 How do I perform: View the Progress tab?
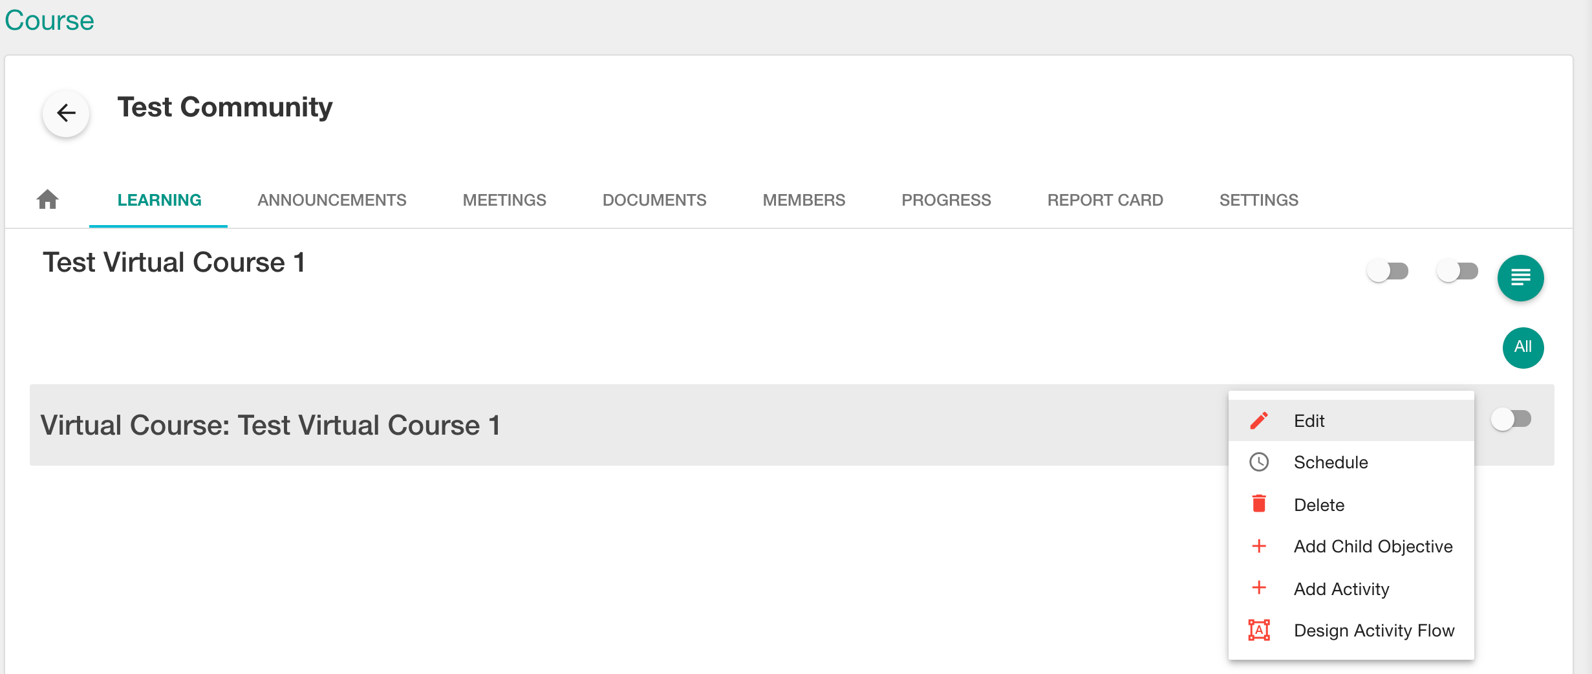[x=946, y=200]
